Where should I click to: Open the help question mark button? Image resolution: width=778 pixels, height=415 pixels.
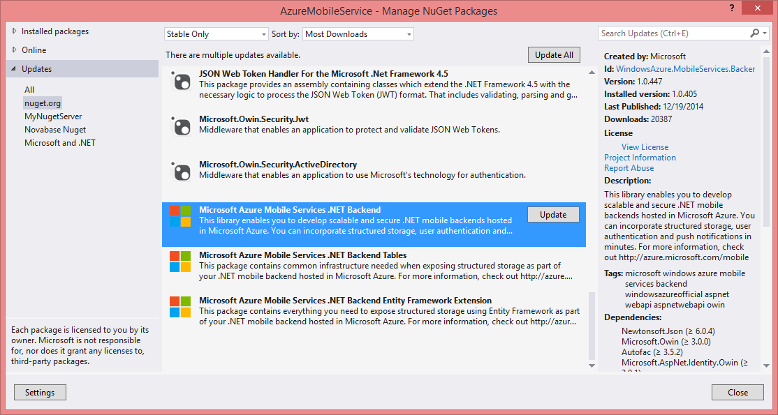coord(731,8)
